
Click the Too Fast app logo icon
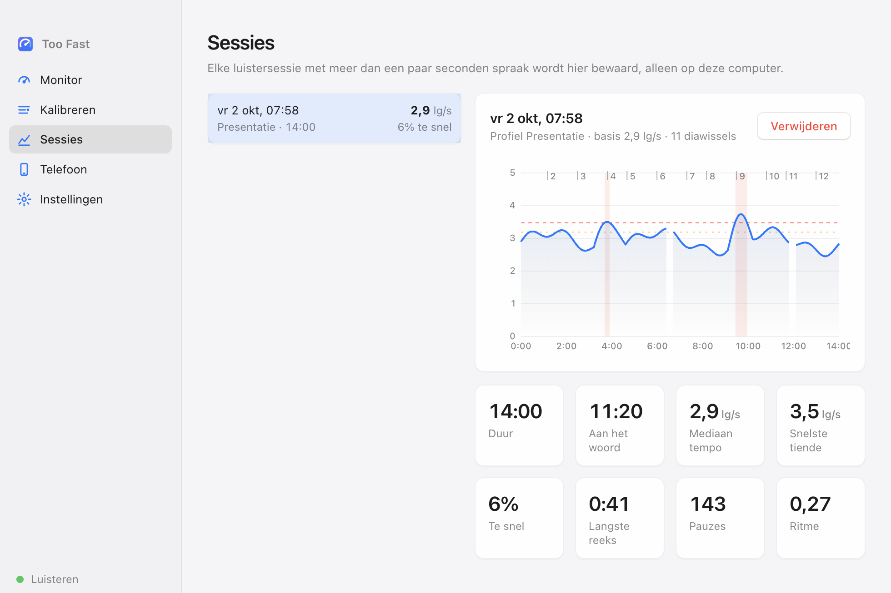tap(25, 44)
